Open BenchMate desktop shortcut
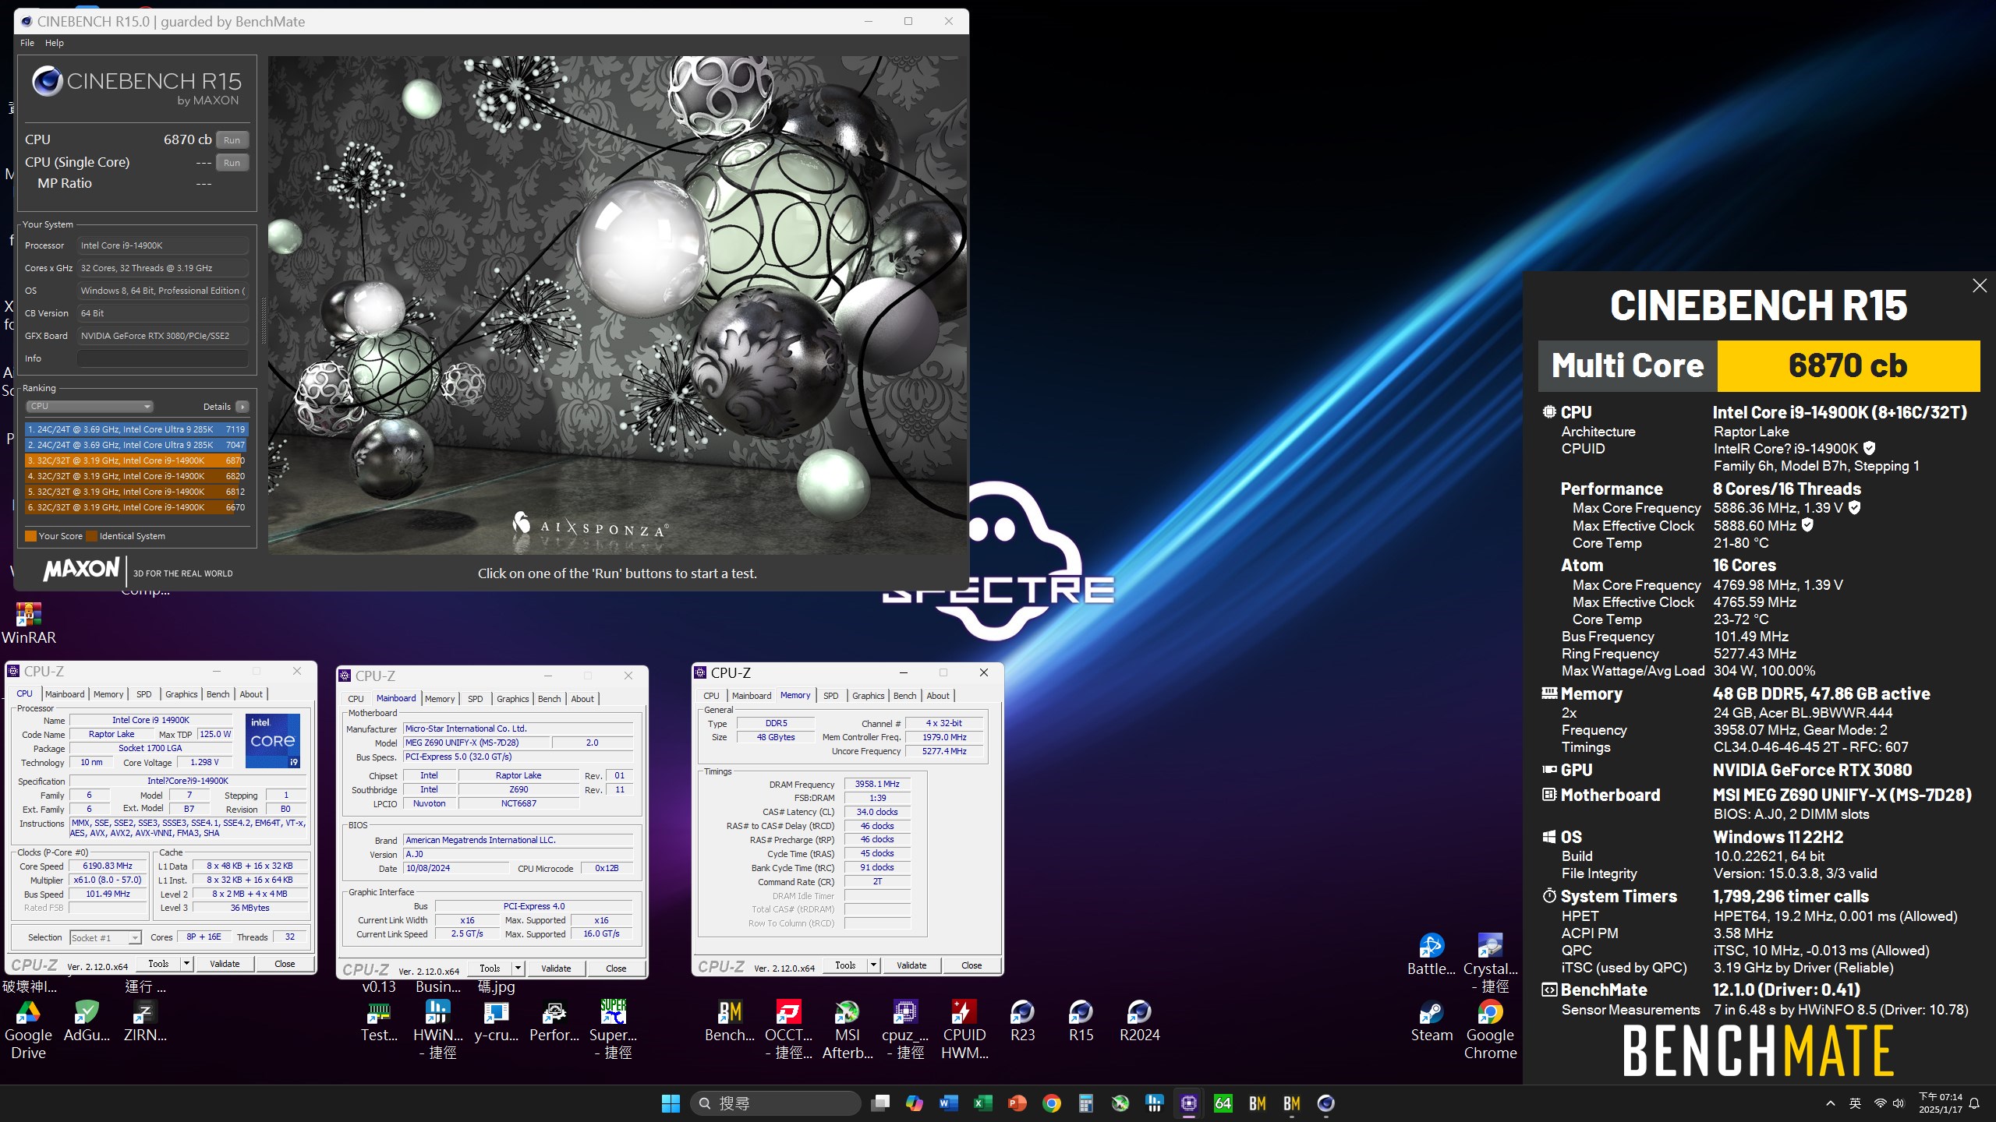The width and height of the screenshot is (1996, 1122). [x=730, y=1021]
